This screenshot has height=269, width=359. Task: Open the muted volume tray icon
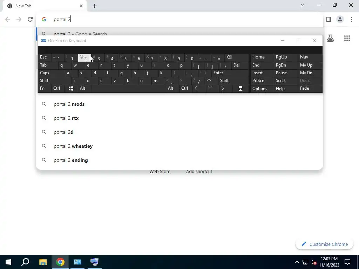coord(313,262)
